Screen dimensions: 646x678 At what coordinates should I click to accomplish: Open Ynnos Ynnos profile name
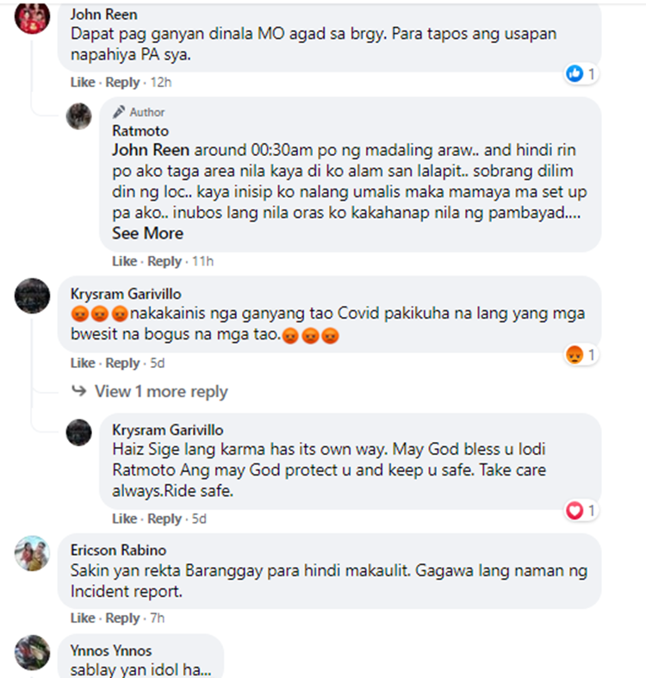(111, 650)
